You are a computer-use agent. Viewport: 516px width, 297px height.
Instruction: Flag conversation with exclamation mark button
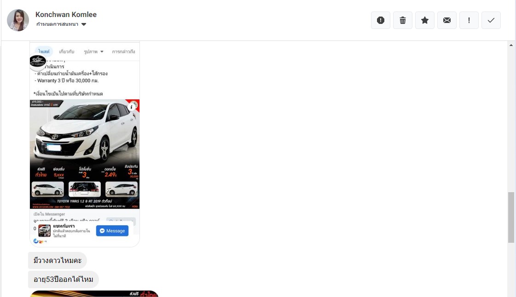click(x=469, y=20)
